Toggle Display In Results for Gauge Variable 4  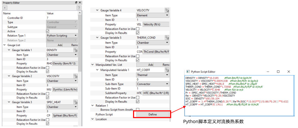click(x=138, y=33)
